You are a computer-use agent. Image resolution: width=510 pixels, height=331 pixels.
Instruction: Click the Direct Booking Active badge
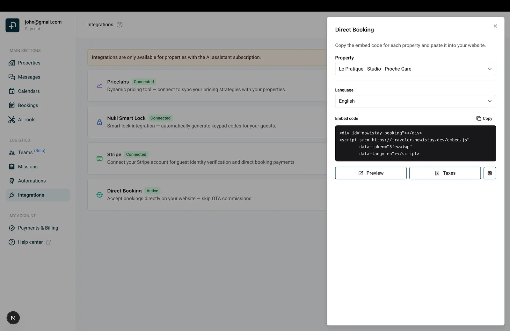click(152, 191)
